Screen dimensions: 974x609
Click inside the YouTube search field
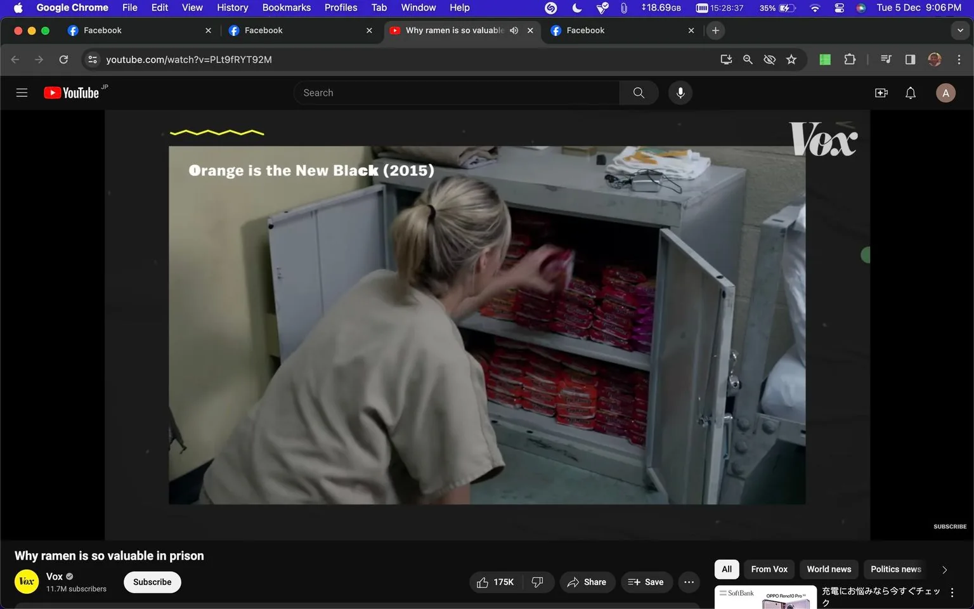[x=457, y=92]
